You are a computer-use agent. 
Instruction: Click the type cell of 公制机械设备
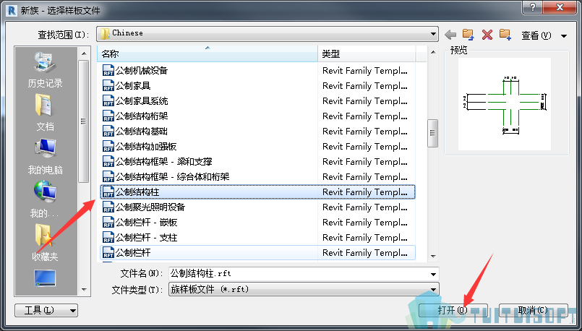click(366, 71)
